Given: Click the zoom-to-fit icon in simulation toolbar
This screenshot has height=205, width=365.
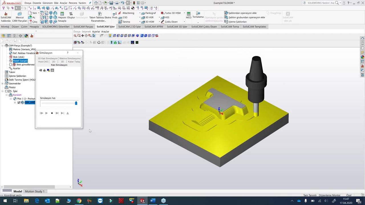Looking at the screenshot, I should click(x=75, y=36).
